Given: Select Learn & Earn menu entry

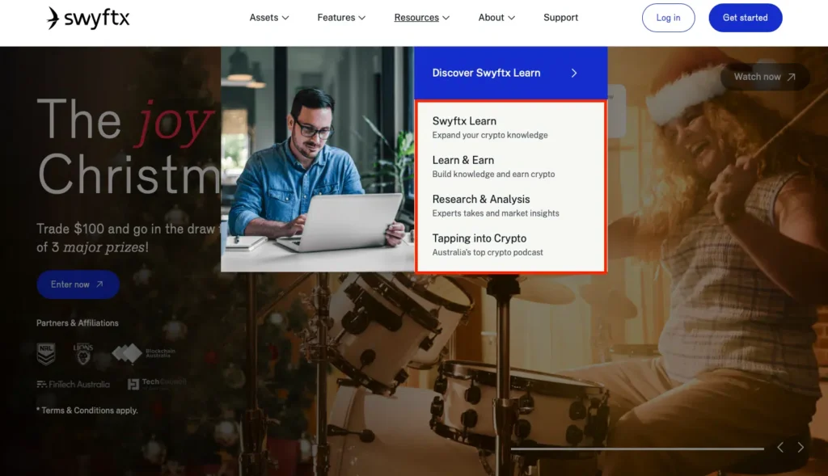Looking at the screenshot, I should point(494,166).
